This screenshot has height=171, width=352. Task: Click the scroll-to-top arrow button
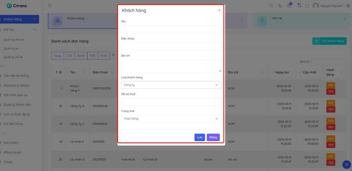tap(346, 164)
